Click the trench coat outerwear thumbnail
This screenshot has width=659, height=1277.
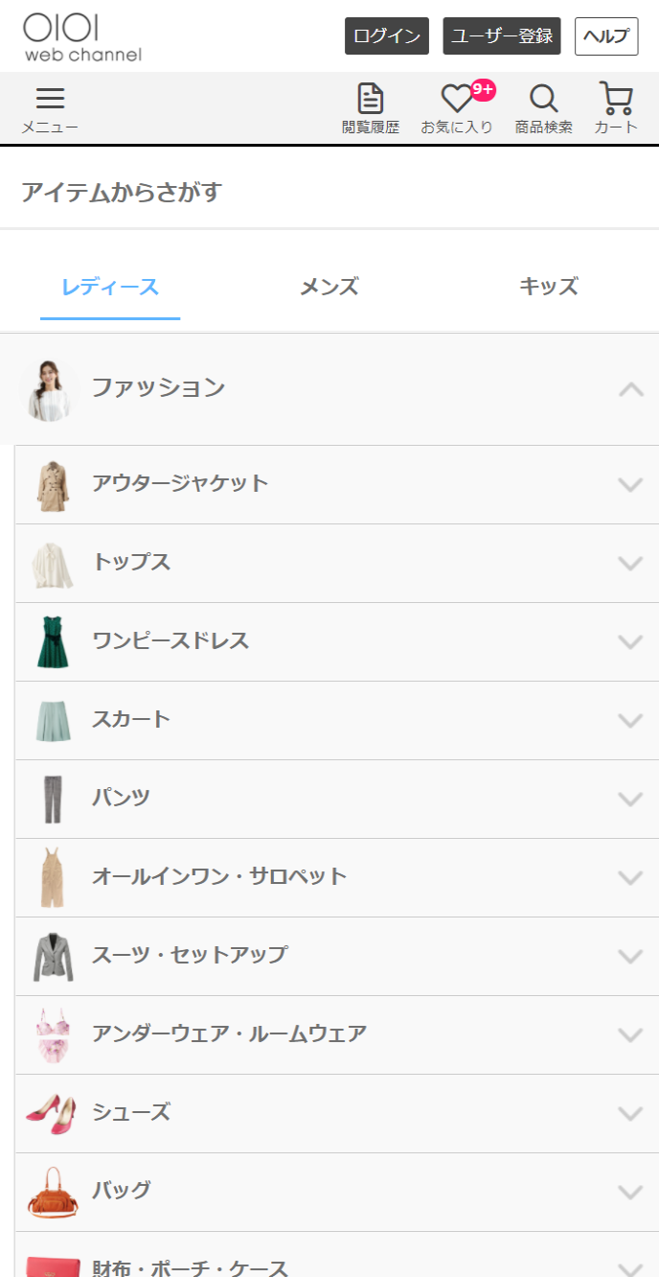[54, 486]
